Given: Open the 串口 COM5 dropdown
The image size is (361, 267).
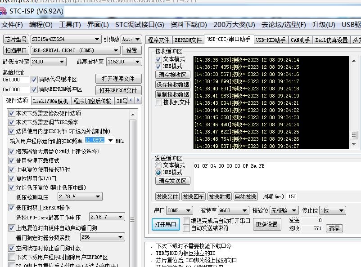Looking at the screenshot, I should (188, 210).
